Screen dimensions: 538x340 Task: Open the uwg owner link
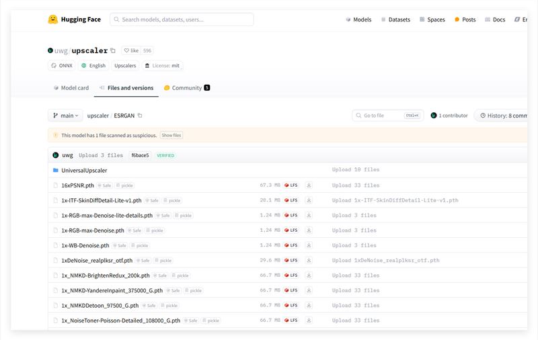point(61,50)
